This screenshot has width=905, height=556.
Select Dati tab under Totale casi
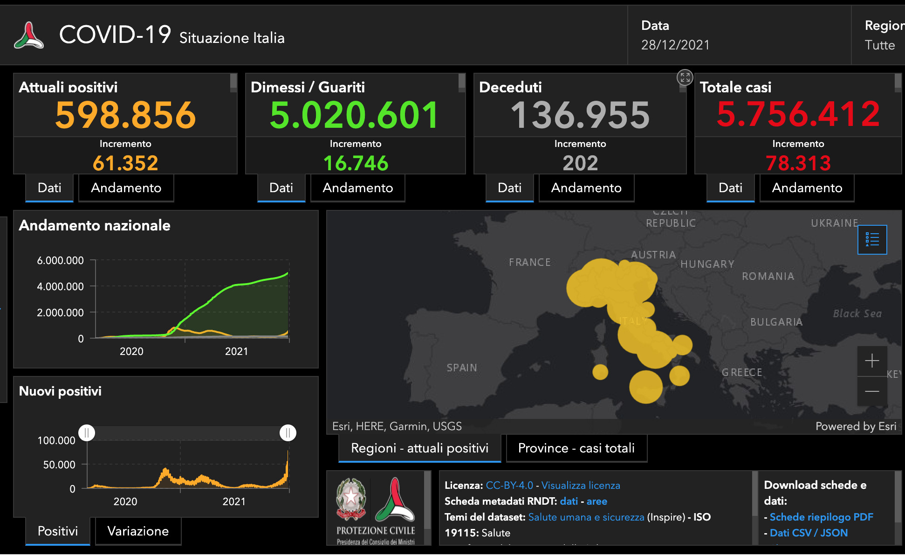tap(730, 188)
